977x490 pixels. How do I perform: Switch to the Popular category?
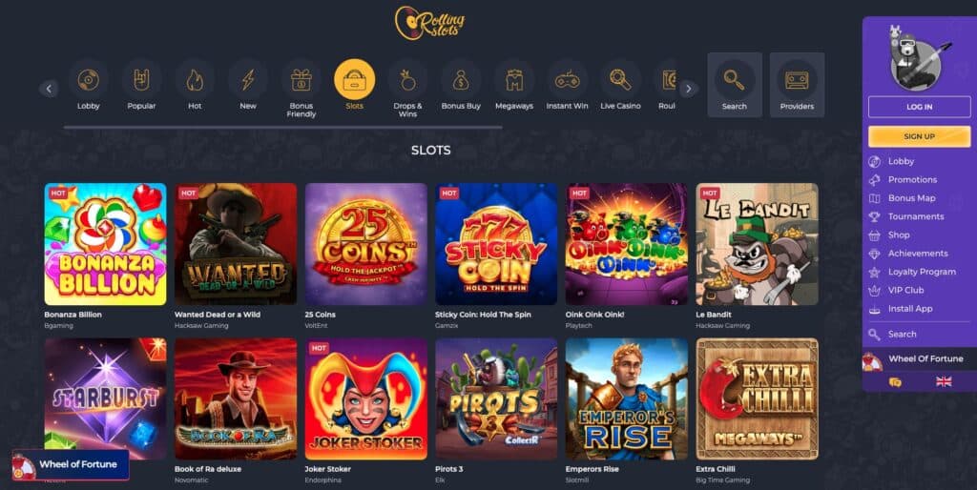tap(141, 80)
